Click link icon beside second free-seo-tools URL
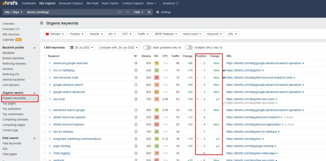Screen dimensions: 326x161 (x=224, y=103)
